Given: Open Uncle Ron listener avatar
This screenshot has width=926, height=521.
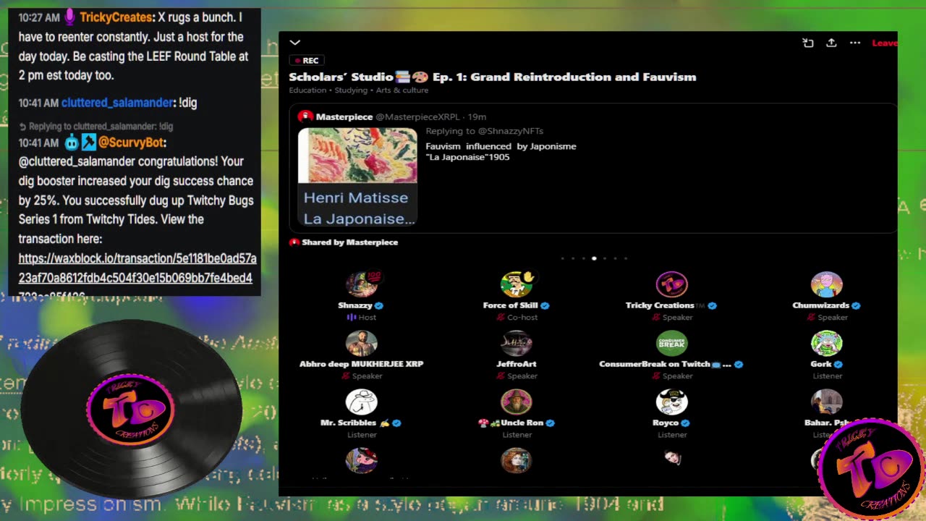Looking at the screenshot, I should click(x=517, y=402).
